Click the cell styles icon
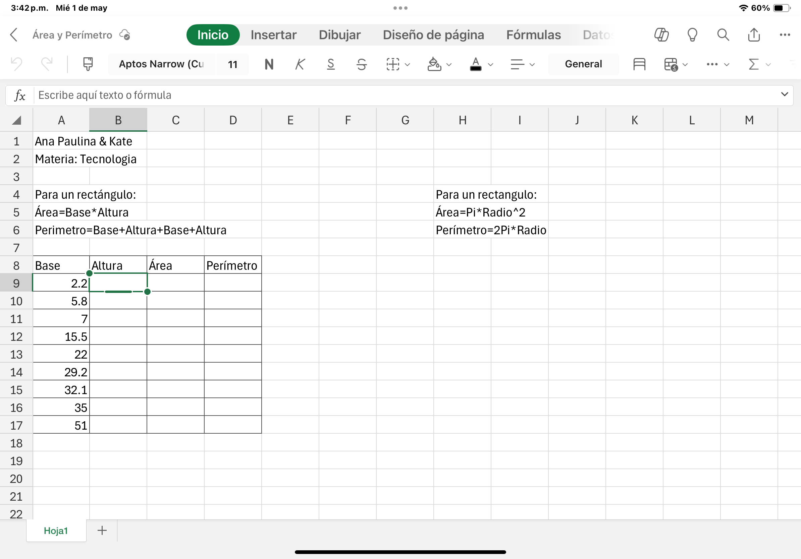Screen dimensions: 801x559 point(639,64)
